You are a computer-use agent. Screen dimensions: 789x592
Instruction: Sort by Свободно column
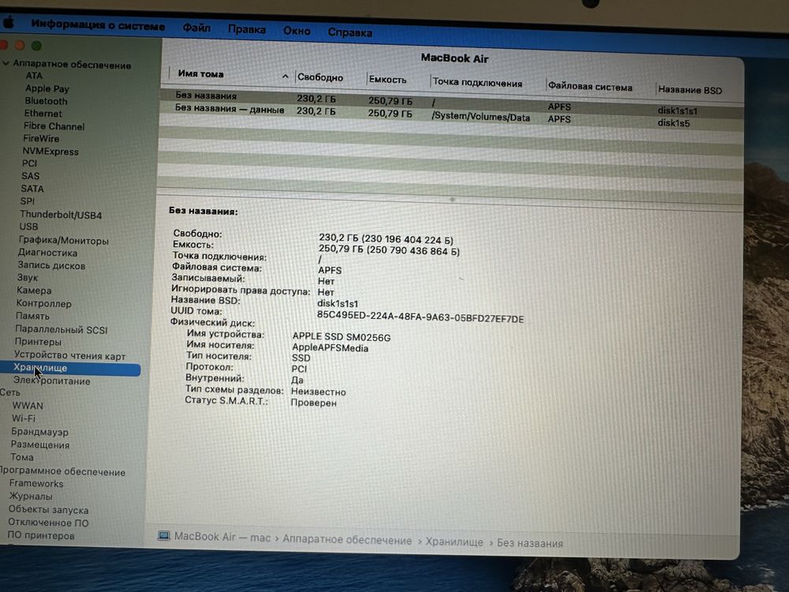pos(320,77)
